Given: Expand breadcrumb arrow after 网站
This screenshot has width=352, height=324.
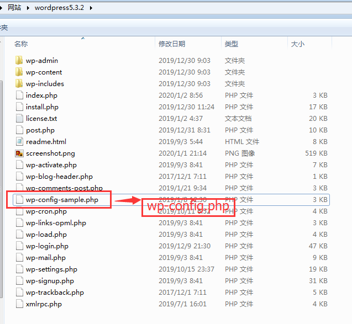Looking at the screenshot, I should pyautogui.click(x=28, y=8).
